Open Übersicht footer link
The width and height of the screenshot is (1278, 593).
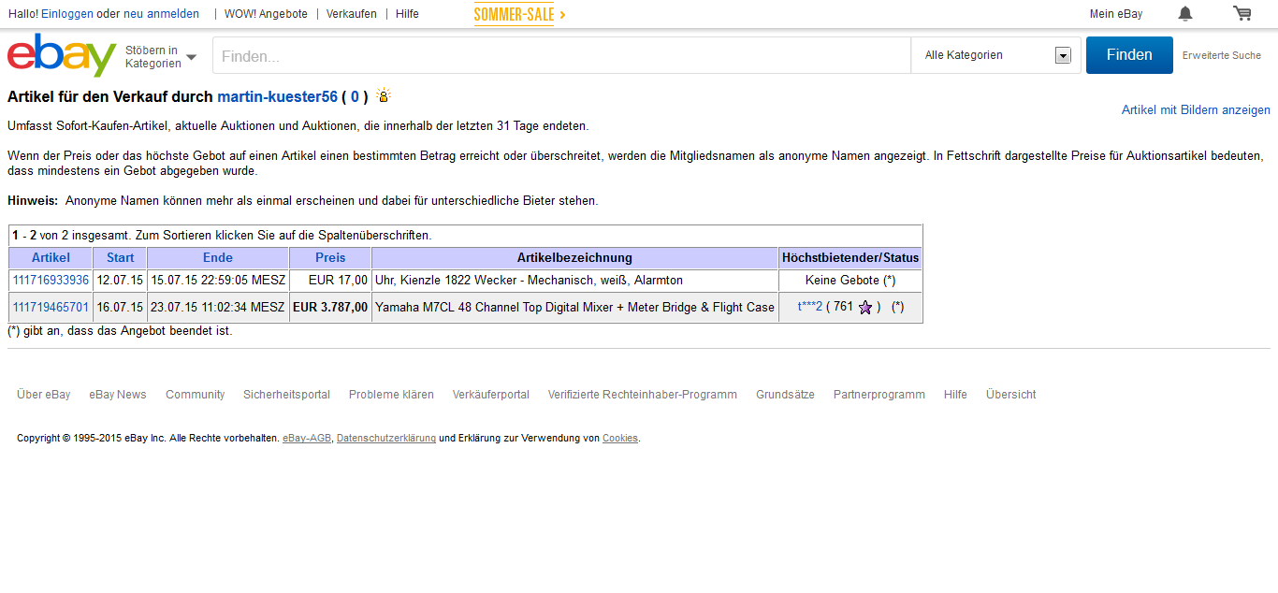click(1011, 395)
